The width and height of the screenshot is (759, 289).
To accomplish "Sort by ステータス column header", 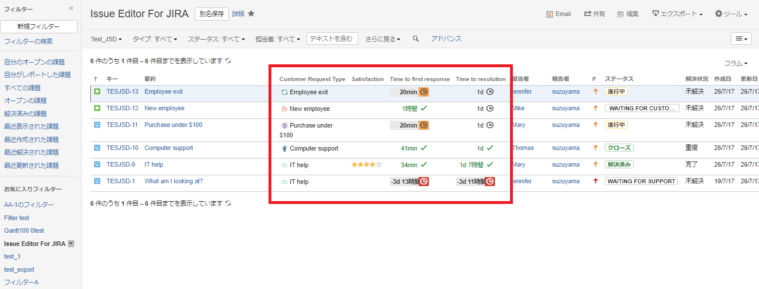I will [x=619, y=79].
